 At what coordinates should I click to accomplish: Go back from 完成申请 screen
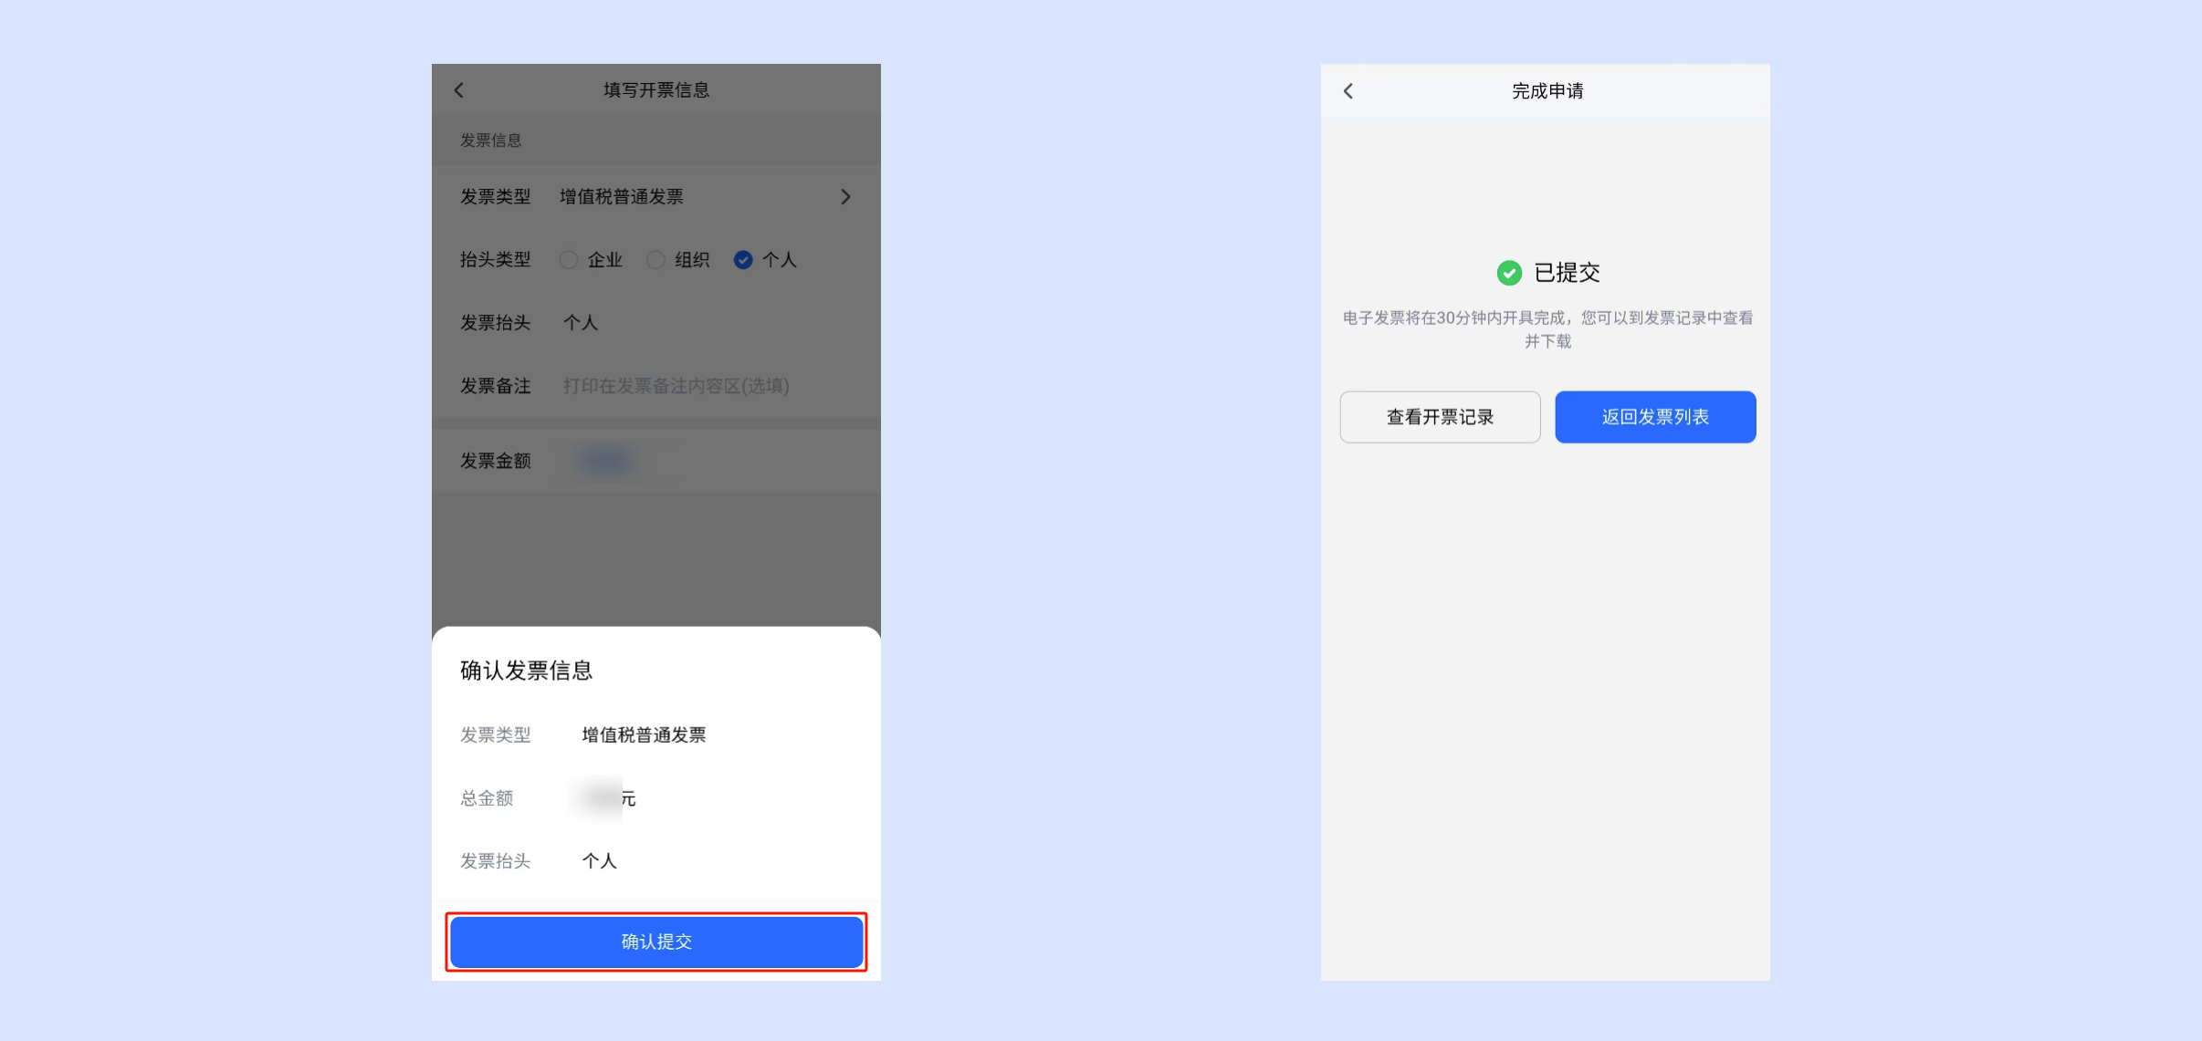tap(1348, 91)
